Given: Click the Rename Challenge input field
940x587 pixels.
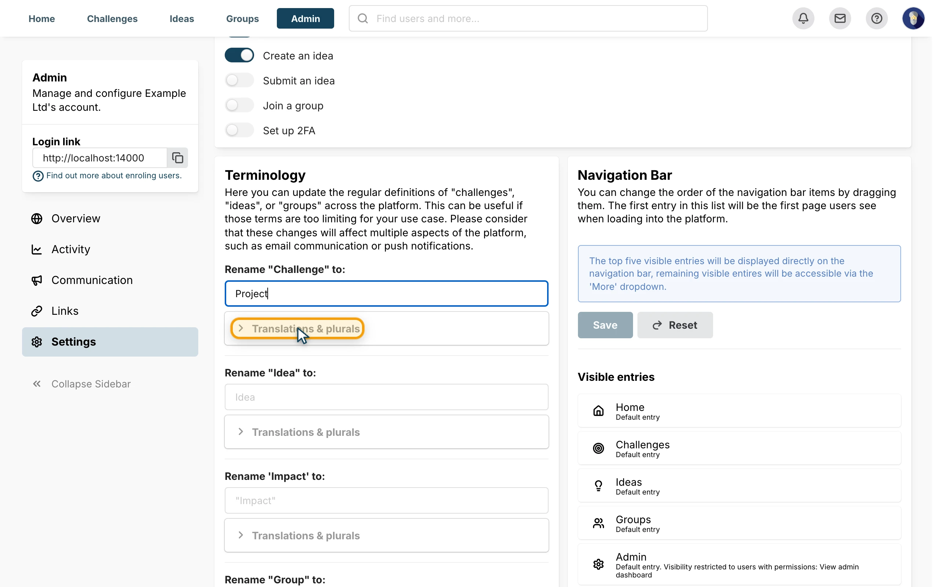Looking at the screenshot, I should [x=387, y=293].
